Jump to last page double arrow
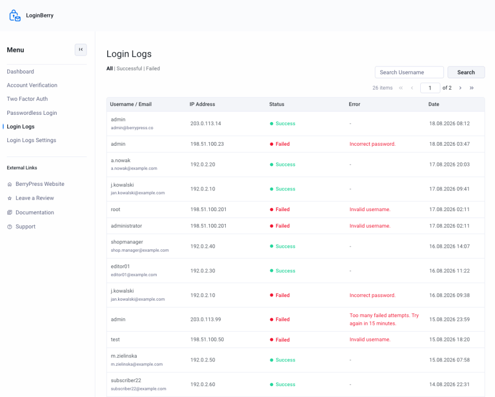The width and height of the screenshot is (495, 397). pyautogui.click(x=472, y=88)
